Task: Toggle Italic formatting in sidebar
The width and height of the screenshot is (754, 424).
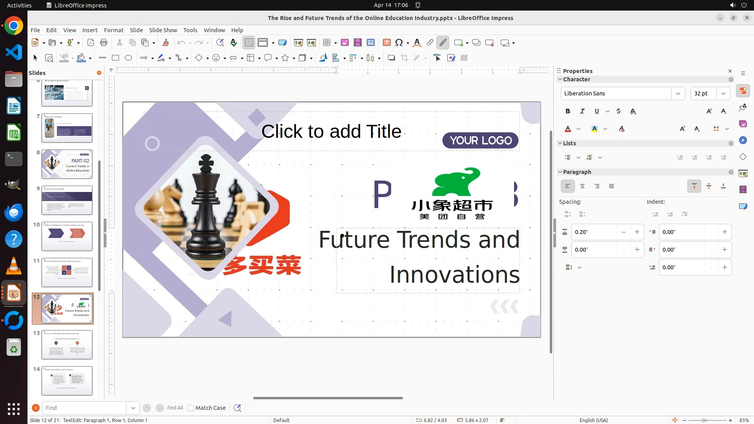Action: (x=582, y=111)
